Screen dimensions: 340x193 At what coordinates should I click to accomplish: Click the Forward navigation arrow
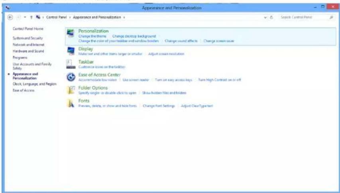(x=19, y=18)
